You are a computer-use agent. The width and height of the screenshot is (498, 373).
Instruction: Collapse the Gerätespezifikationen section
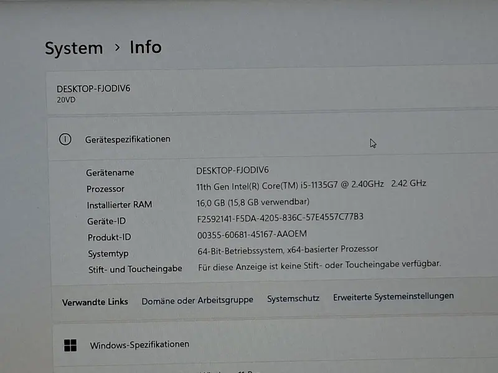(x=273, y=137)
